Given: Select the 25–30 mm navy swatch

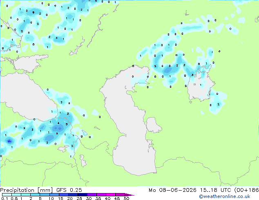Looking at the screenshot, I should (82, 195).
